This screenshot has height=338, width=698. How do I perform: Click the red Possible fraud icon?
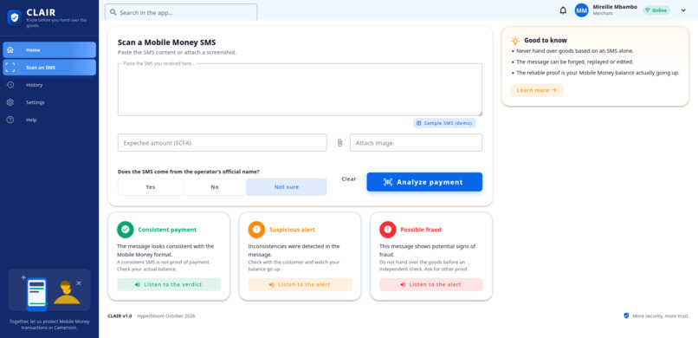point(388,230)
